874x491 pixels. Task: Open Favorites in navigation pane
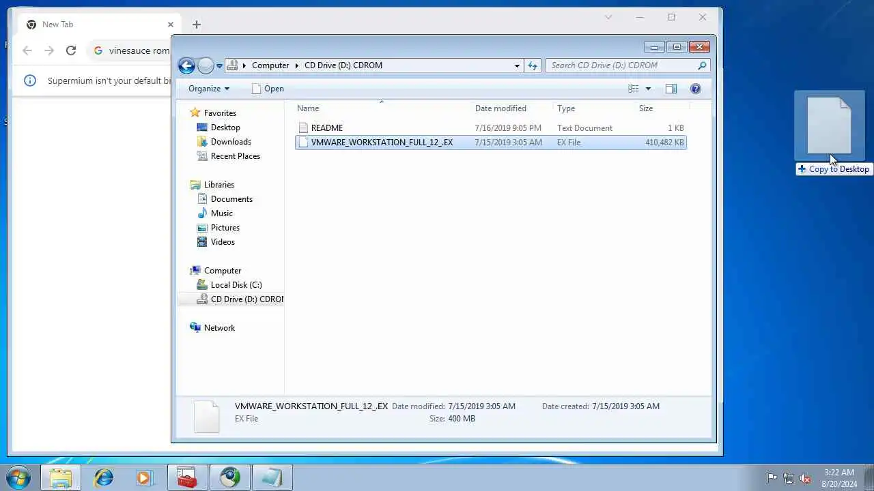coord(220,113)
